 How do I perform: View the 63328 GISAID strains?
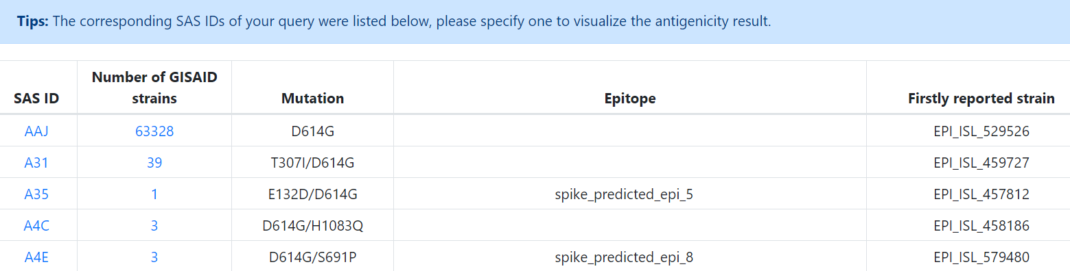pos(154,131)
